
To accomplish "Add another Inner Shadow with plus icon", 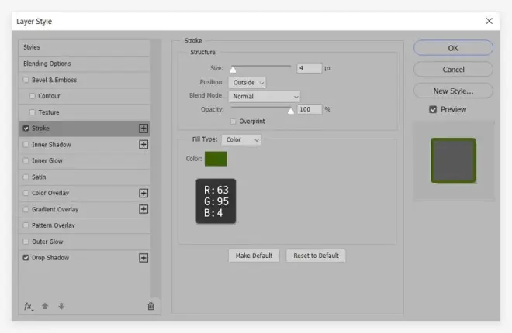I will click(x=144, y=144).
